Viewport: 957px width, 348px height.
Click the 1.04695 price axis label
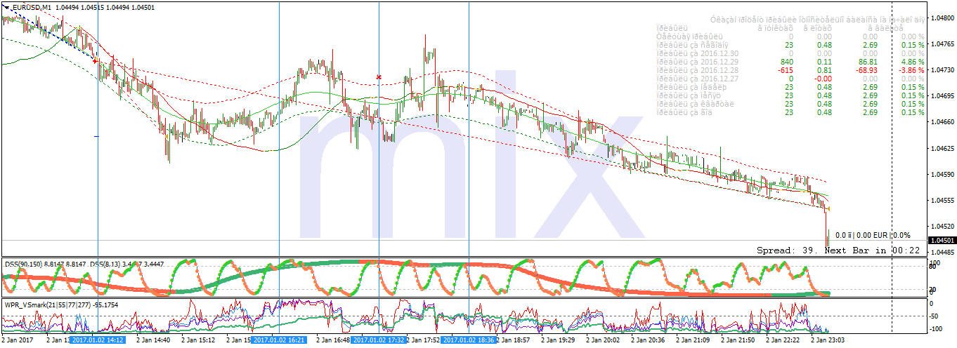(x=942, y=95)
